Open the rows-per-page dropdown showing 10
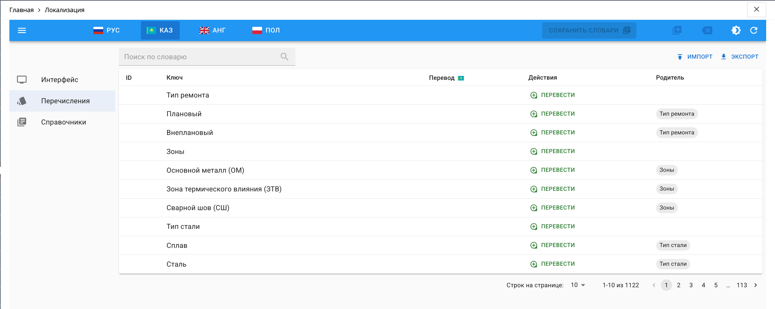The width and height of the screenshot is (775, 309). pos(577,285)
